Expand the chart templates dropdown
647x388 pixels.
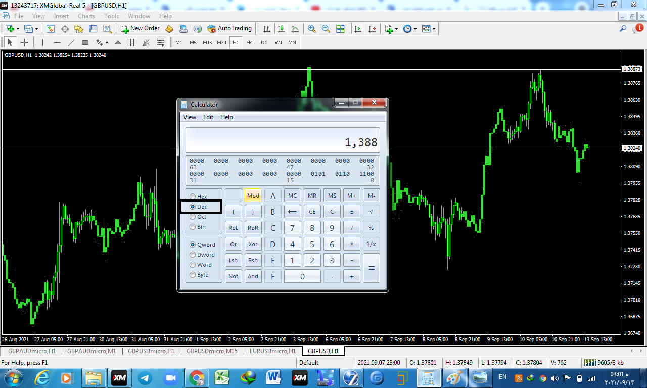(434, 29)
